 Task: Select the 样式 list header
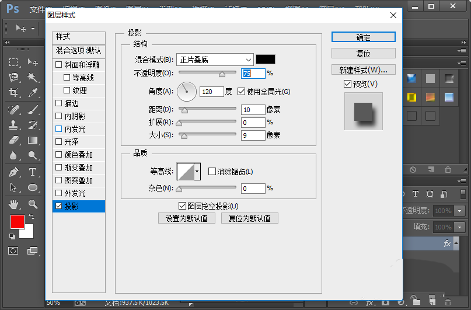(x=79, y=37)
